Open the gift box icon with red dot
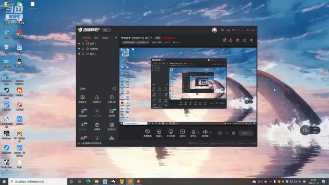The width and height of the screenshot is (329, 185). [224, 40]
